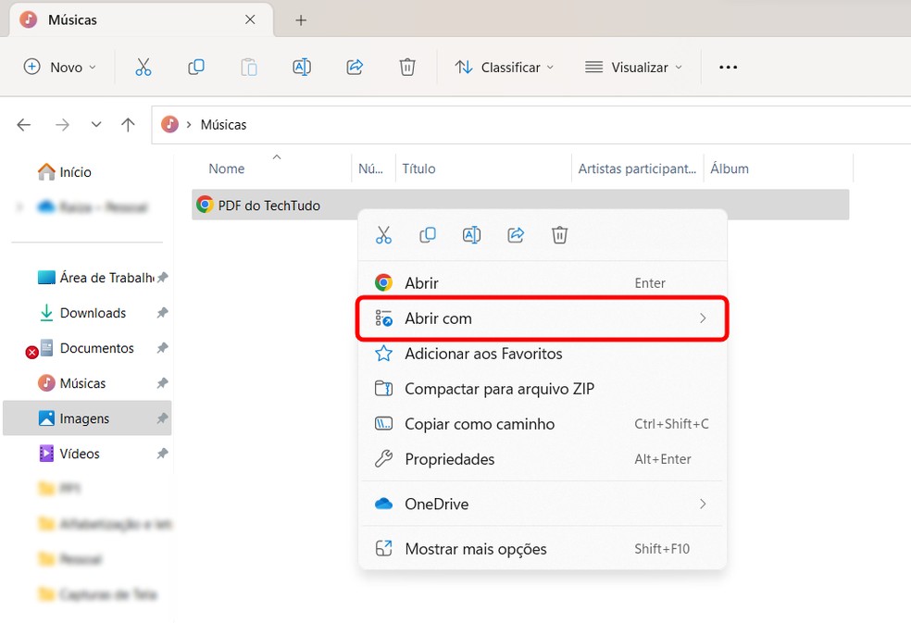The width and height of the screenshot is (911, 623).
Task: Click the Delete trash icon in the toolbar
Action: pos(407,66)
